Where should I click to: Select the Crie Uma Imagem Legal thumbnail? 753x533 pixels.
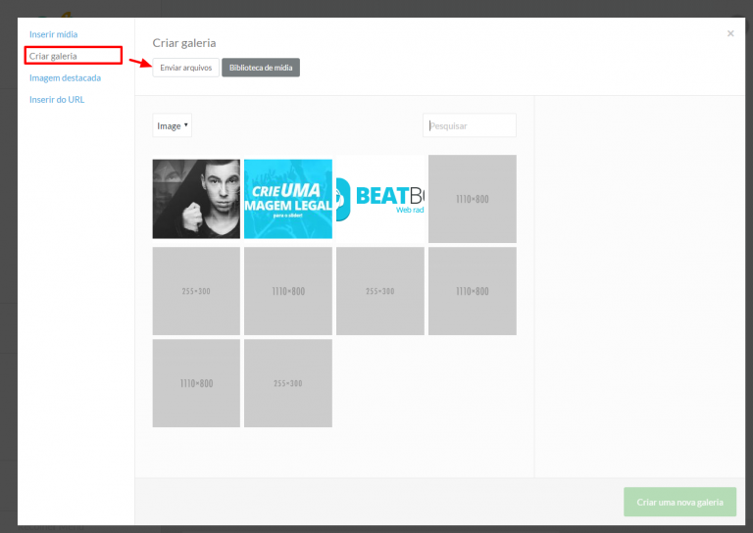coord(288,199)
